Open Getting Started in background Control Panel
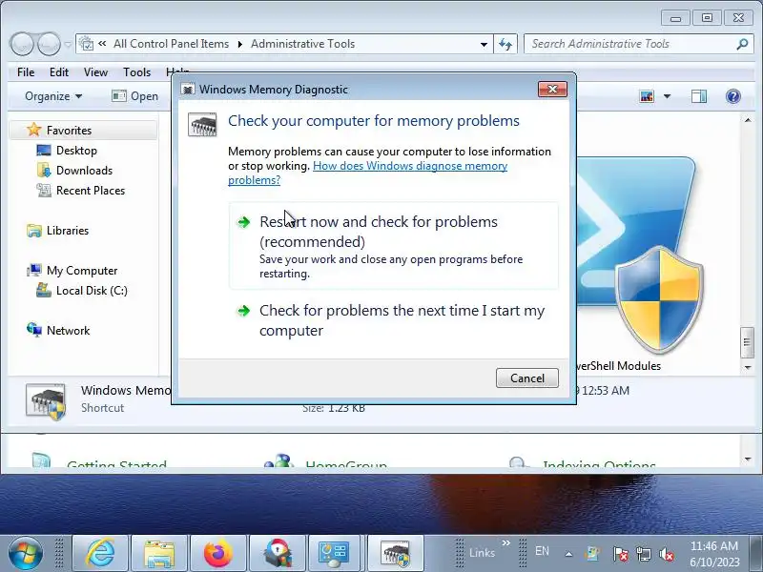763x572 pixels. tap(116, 464)
